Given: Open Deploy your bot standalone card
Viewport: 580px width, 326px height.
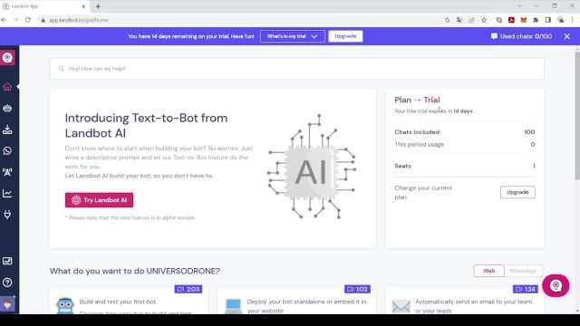Looking at the screenshot, I should (x=296, y=302).
